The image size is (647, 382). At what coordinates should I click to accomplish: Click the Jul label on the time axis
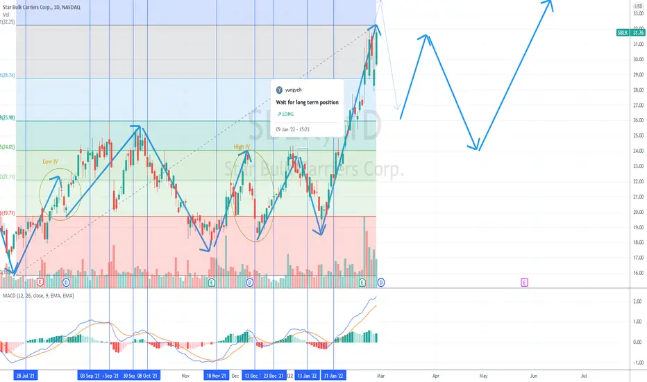[x=584, y=376]
